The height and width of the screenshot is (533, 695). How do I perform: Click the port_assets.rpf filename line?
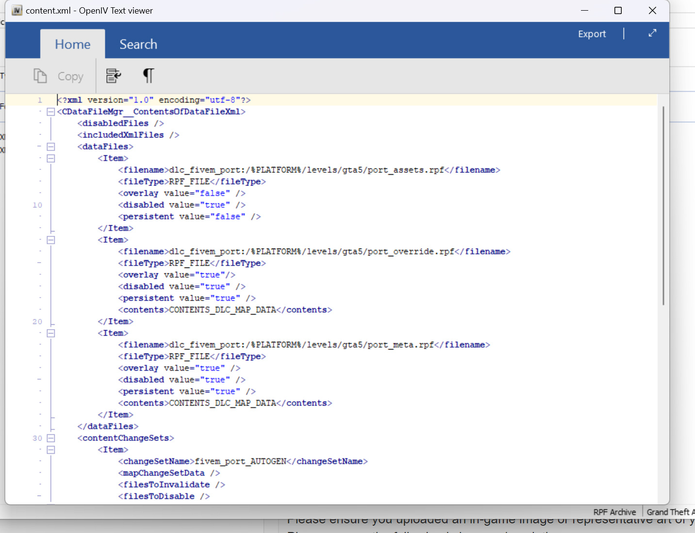click(x=309, y=170)
